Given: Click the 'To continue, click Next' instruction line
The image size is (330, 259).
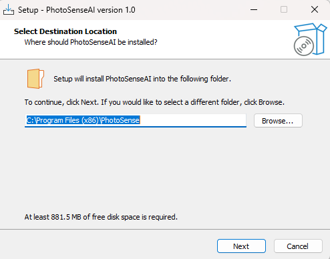Looking at the screenshot, I should click(x=154, y=102).
